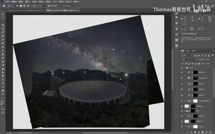Select the Clone Stamp tool
Image resolution: width=215 pixels, height=134 pixels.
pos(3,54)
